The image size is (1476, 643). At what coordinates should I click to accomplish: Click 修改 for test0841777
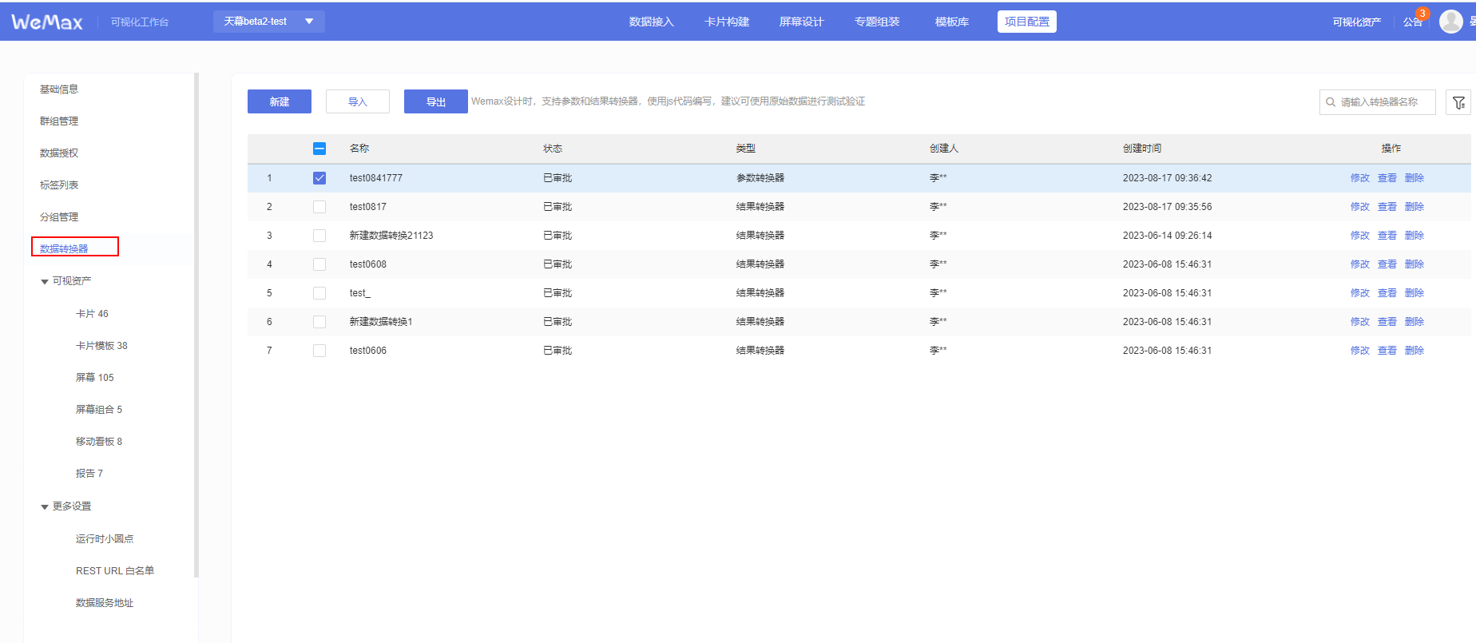click(x=1359, y=178)
